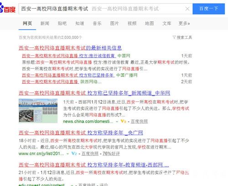The width and height of the screenshot is (228, 186).
Task: Expand dropdown arrow beside www.cnr.cn URL
Action: coord(67,154)
